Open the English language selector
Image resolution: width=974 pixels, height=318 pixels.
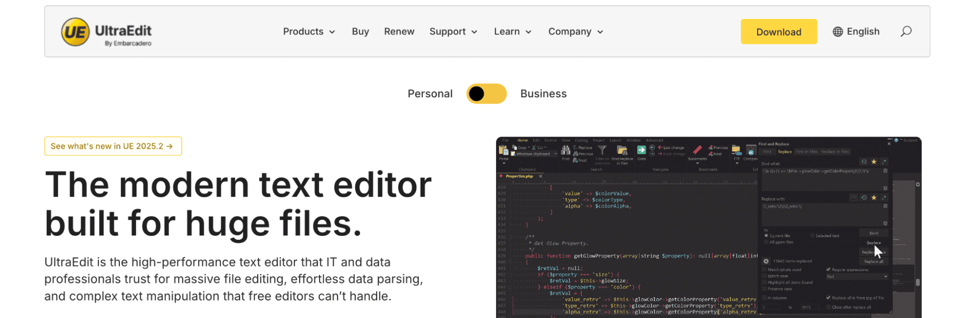(x=856, y=32)
